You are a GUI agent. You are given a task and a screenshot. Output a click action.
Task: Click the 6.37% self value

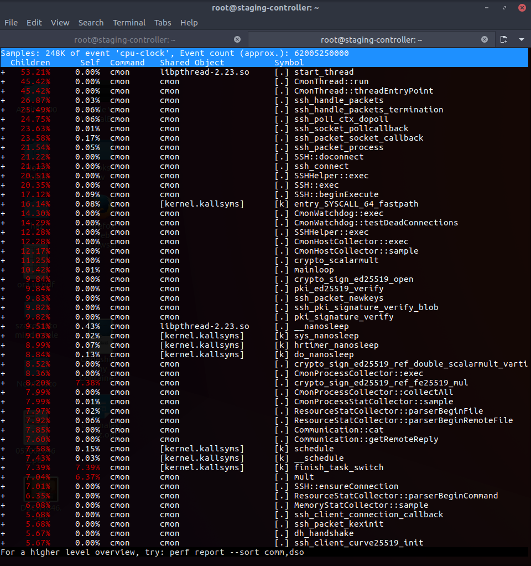tap(87, 477)
